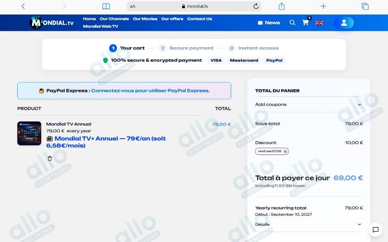Click the Yearly recurring total label
The width and height of the screenshot is (388, 242).
pyautogui.click(x=281, y=208)
